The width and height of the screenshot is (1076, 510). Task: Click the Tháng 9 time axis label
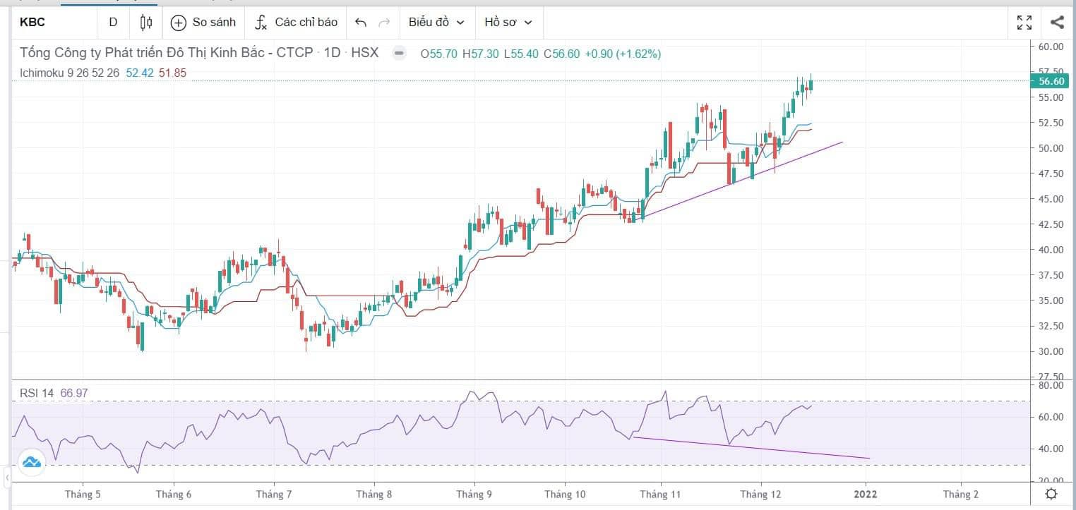coord(474,494)
